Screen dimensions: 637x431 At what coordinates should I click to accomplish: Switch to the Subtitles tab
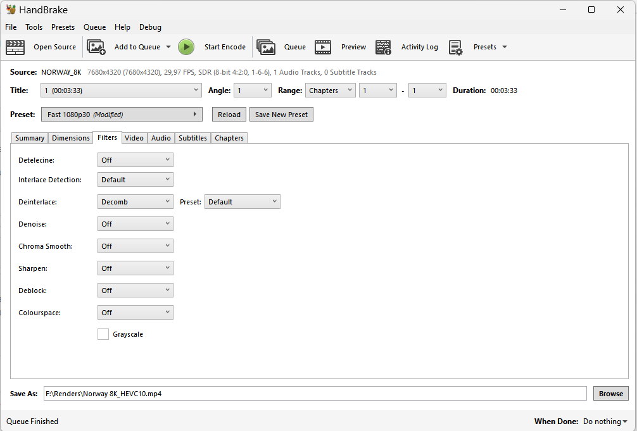pyautogui.click(x=192, y=138)
